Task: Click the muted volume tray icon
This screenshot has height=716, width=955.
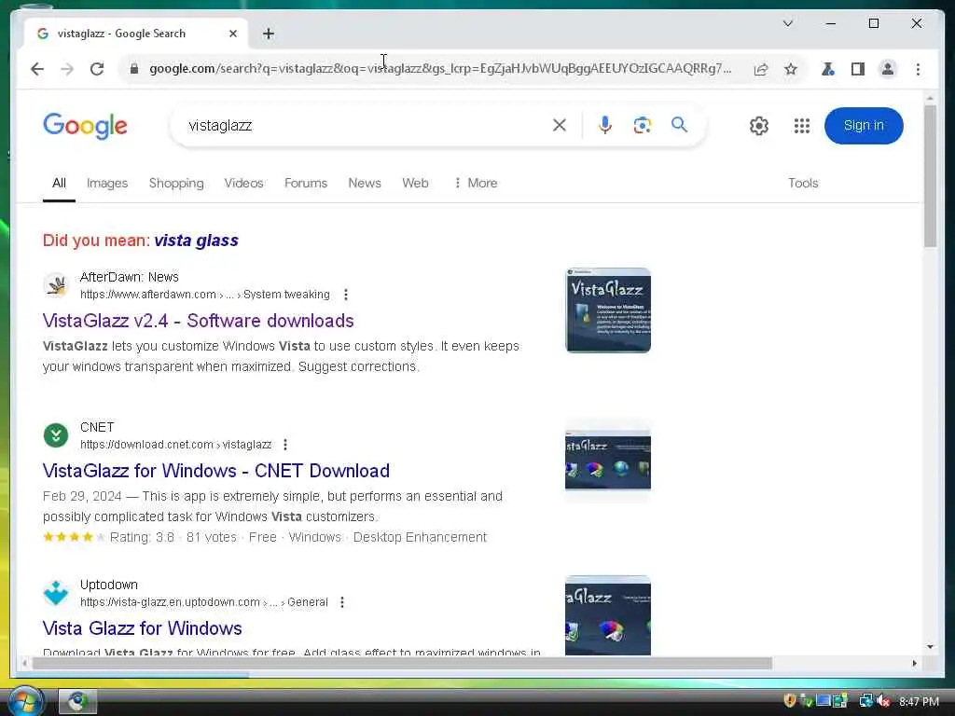Action: coord(884,701)
